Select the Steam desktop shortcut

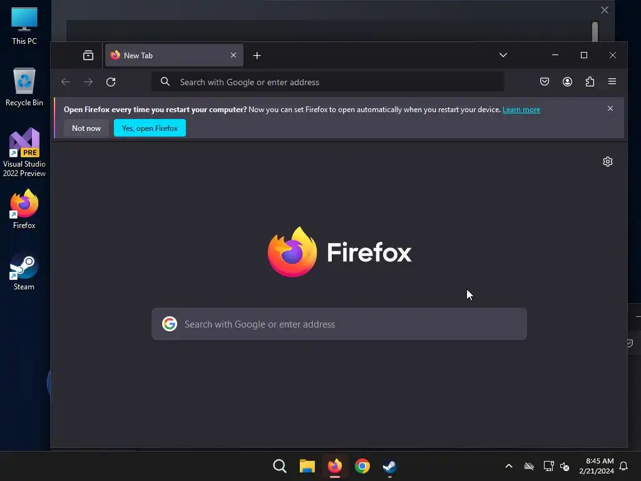tap(24, 272)
